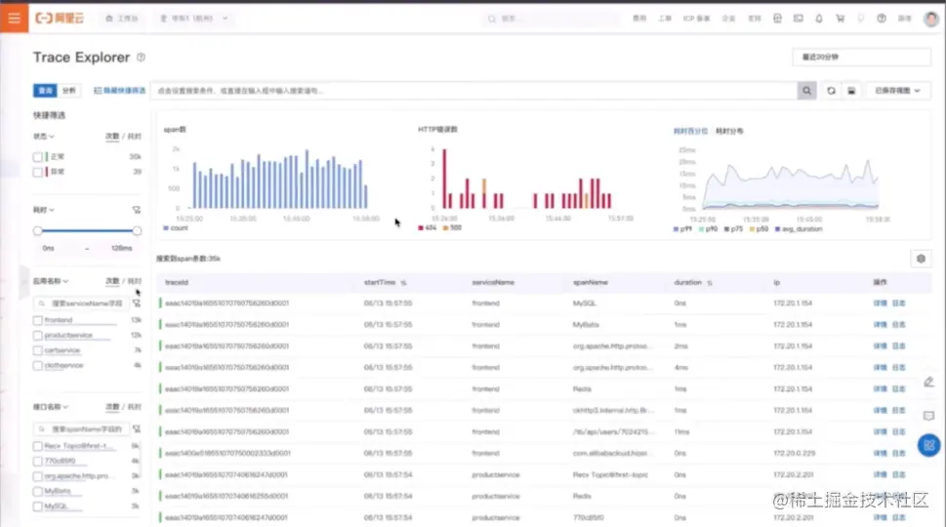This screenshot has width=946, height=527.
Task: Select the 耗时分布 chart tab
Action: coord(729,131)
